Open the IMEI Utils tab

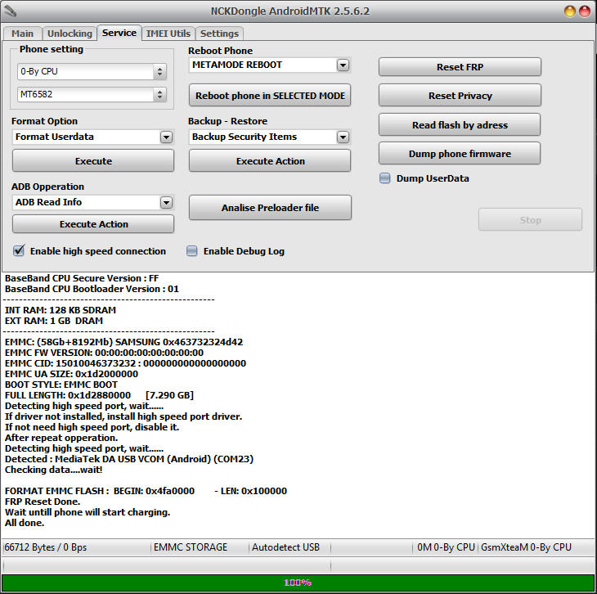pyautogui.click(x=168, y=34)
